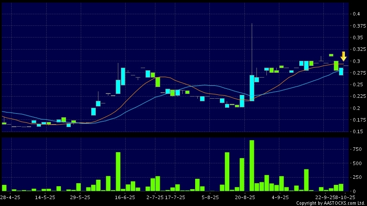The height and width of the screenshot is (206, 367).
Task: Click the tallest volume bar near 20-8-25
Action: [252, 165]
